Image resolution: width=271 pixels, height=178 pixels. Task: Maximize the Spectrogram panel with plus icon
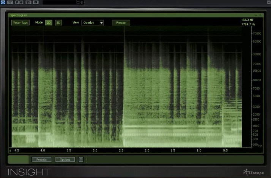pos(260,15)
